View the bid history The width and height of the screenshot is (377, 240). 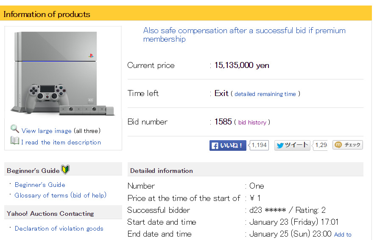(x=252, y=122)
